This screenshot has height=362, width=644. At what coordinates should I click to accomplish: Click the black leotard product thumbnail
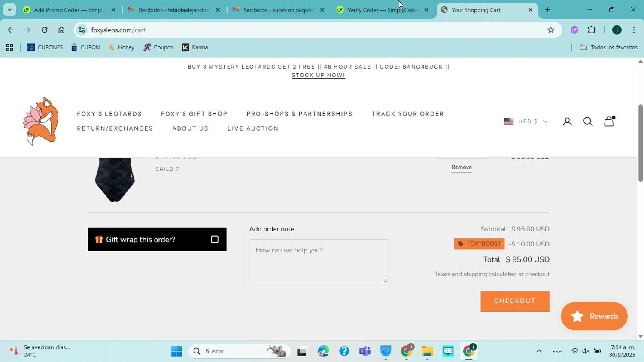pyautogui.click(x=114, y=179)
